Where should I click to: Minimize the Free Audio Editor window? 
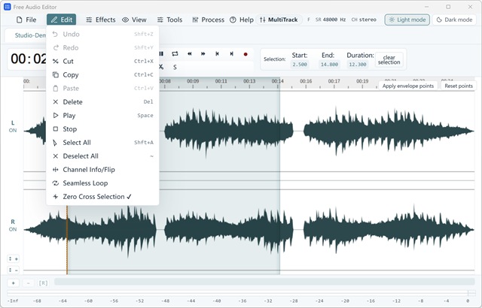(x=427, y=7)
